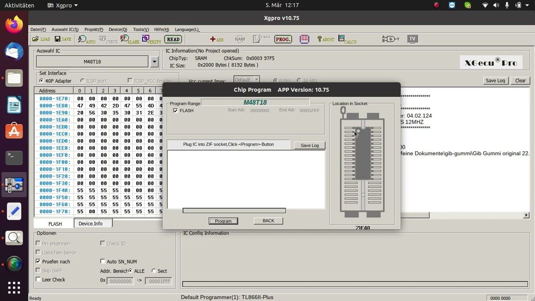This screenshot has width=535, height=301.
Task: Open Terminal from the Ubuntu dock
Action: (x=14, y=158)
